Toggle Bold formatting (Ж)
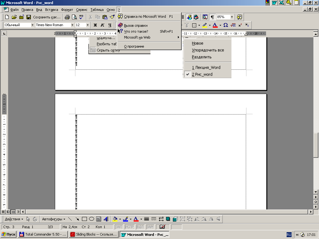 [x=95, y=25]
